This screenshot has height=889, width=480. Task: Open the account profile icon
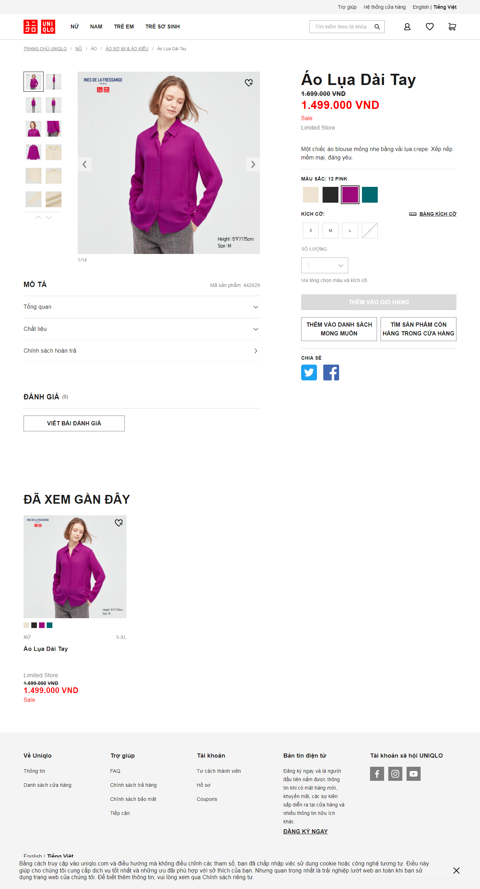pyautogui.click(x=407, y=27)
